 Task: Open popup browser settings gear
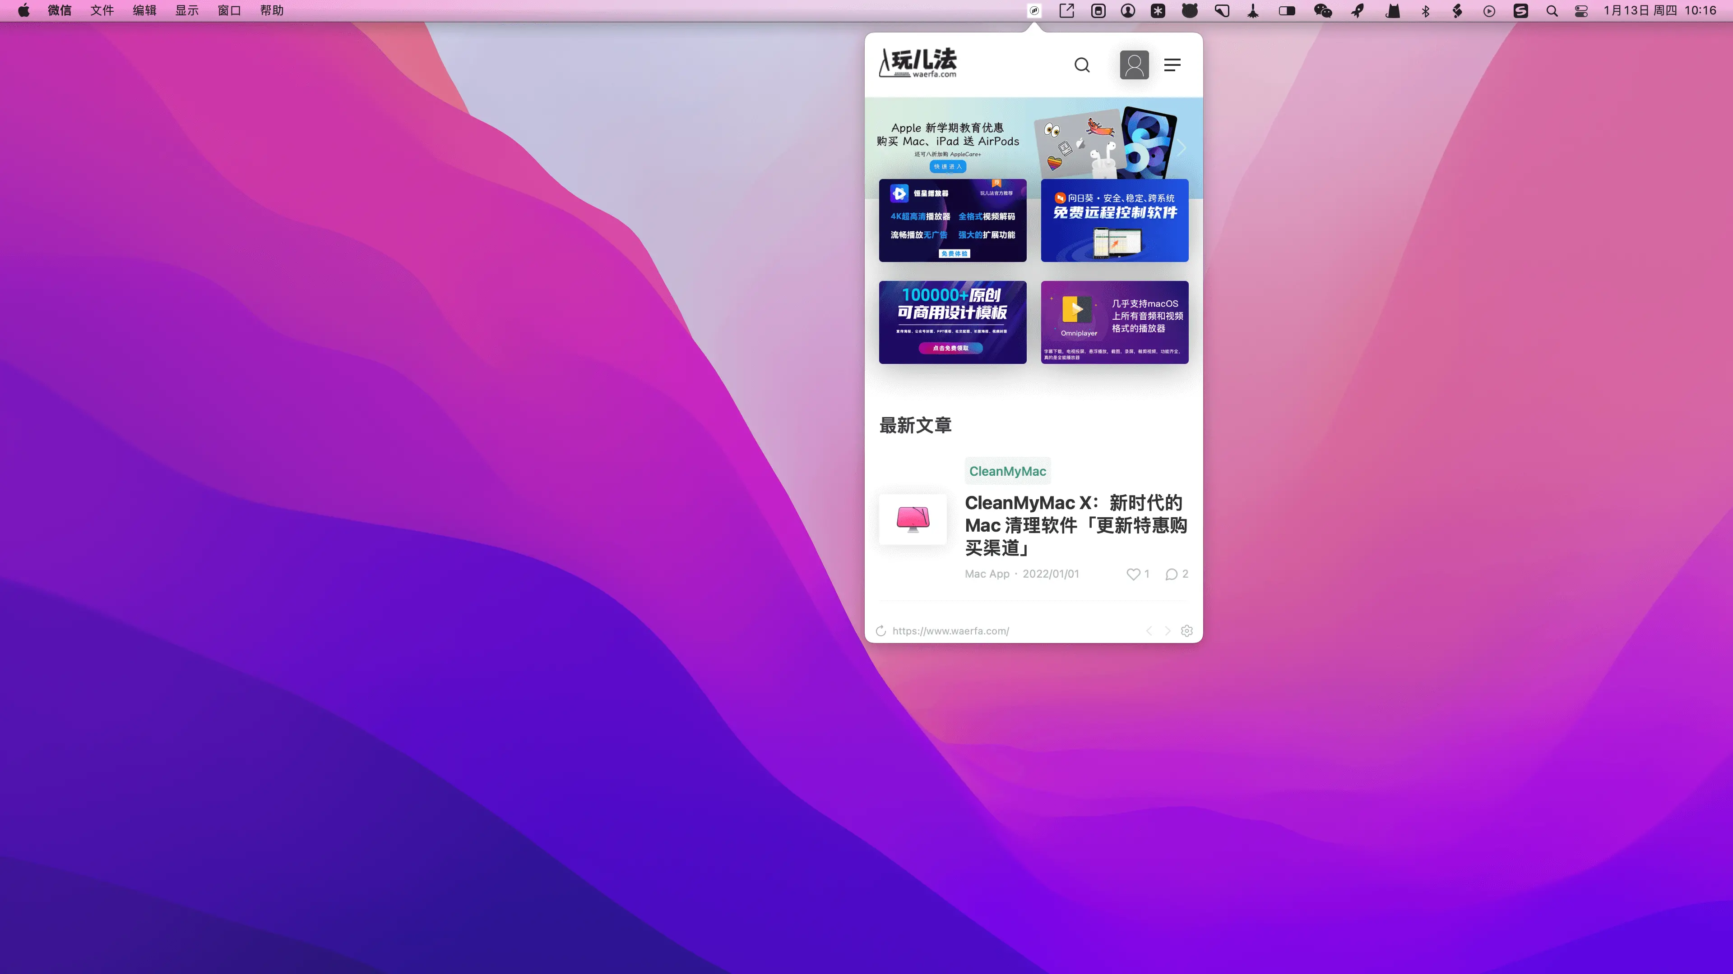click(x=1187, y=630)
